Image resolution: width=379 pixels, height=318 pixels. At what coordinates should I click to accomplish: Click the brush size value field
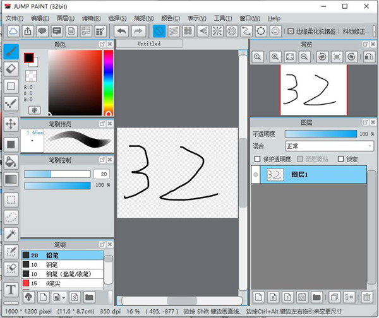pos(101,174)
